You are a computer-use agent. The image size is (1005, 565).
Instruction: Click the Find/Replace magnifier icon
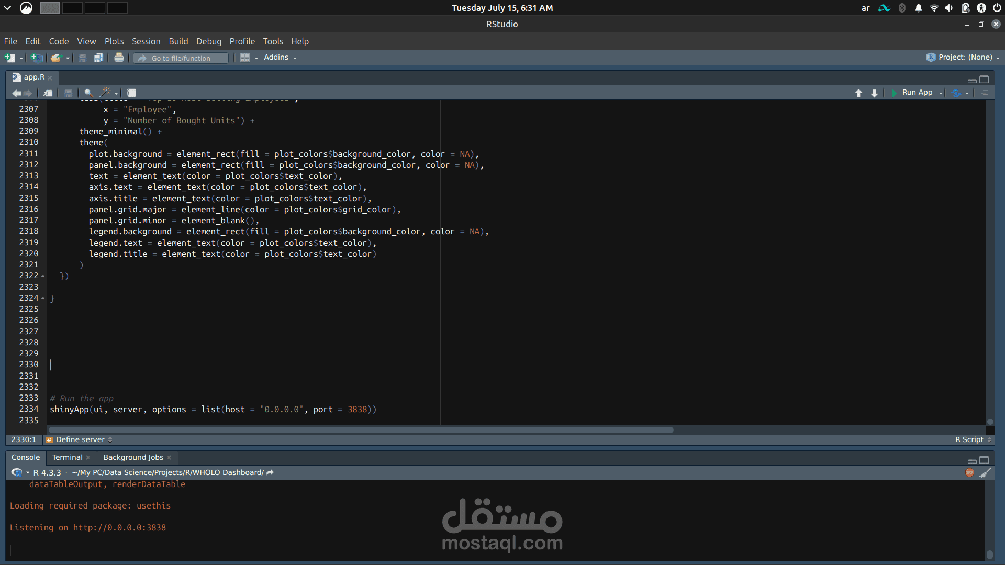point(88,93)
